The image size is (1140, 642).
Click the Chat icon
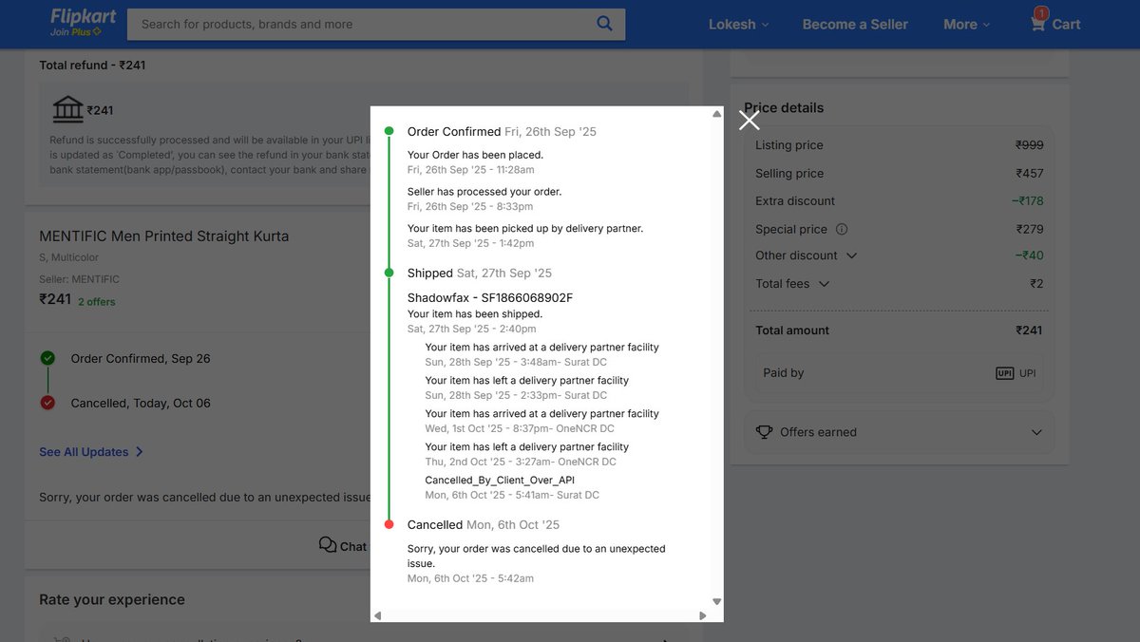pos(328,545)
